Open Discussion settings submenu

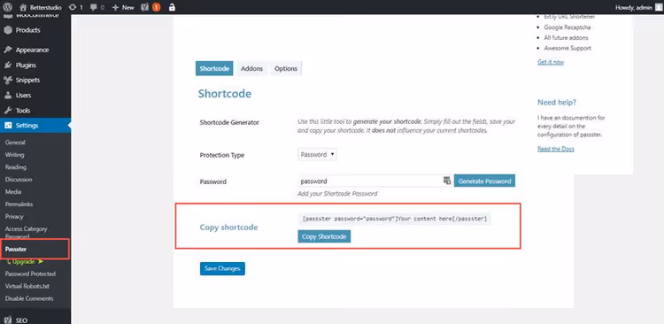[19, 180]
